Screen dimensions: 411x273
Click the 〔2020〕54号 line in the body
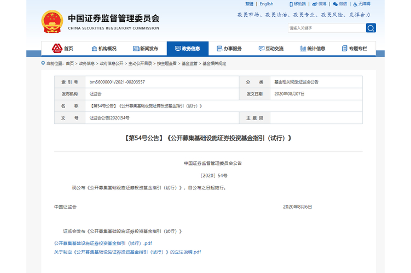[213, 176]
